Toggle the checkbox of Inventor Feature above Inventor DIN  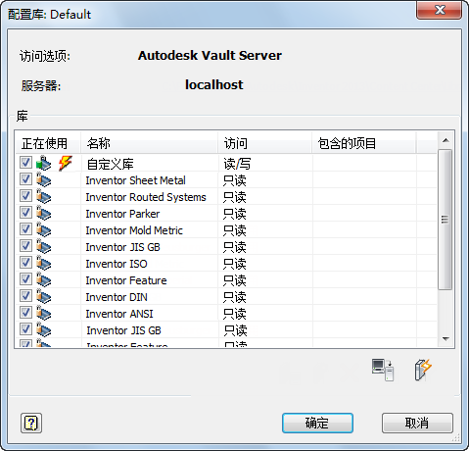pyautogui.click(x=25, y=279)
